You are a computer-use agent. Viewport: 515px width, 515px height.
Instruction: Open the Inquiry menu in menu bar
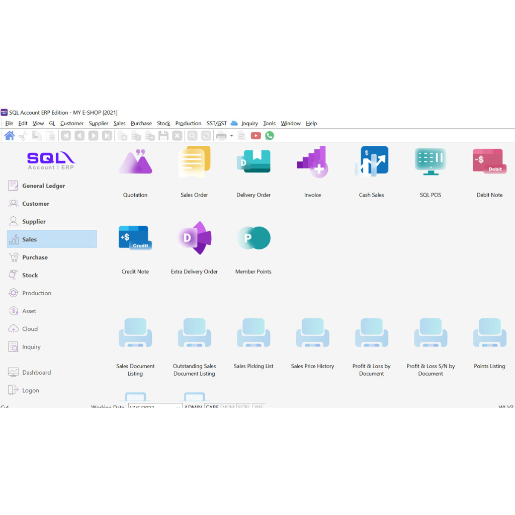pyautogui.click(x=249, y=124)
